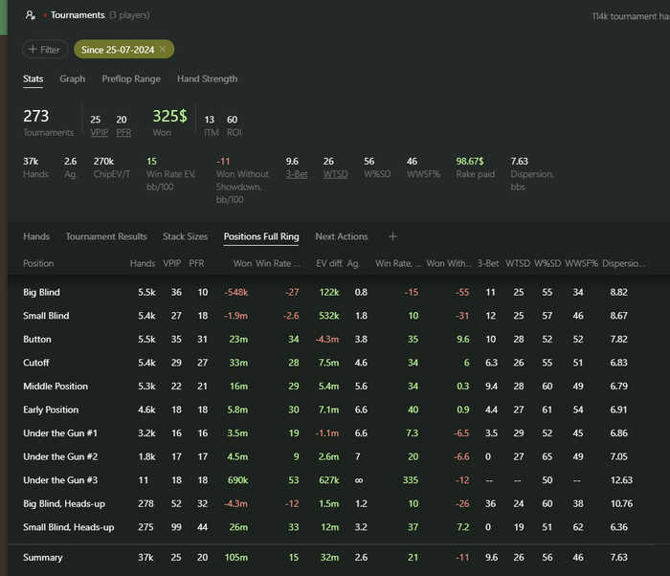This screenshot has width=670, height=576.
Task: Select the Next Actions sub-tab
Action: pyautogui.click(x=342, y=236)
